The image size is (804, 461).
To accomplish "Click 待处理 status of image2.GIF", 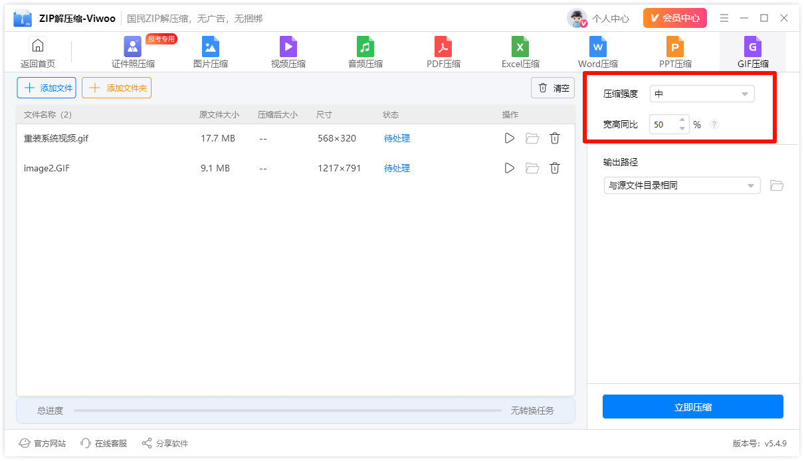I will pos(397,168).
